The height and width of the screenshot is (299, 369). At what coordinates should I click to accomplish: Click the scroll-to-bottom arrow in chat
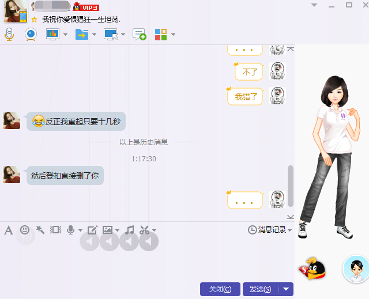(x=291, y=217)
